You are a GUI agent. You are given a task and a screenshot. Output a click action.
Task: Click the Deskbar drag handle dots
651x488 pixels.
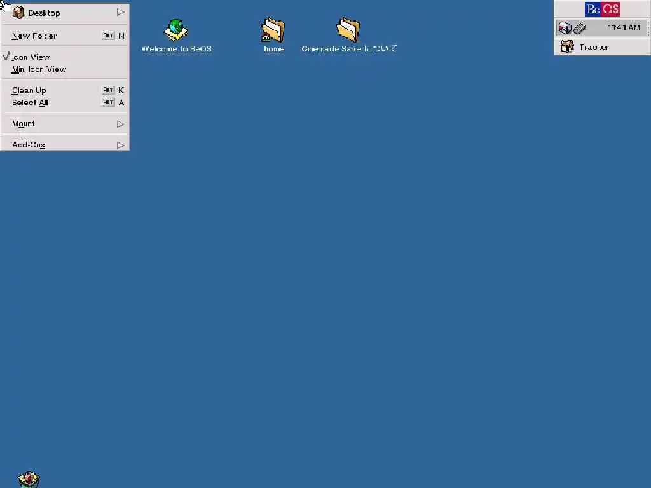coord(648,28)
